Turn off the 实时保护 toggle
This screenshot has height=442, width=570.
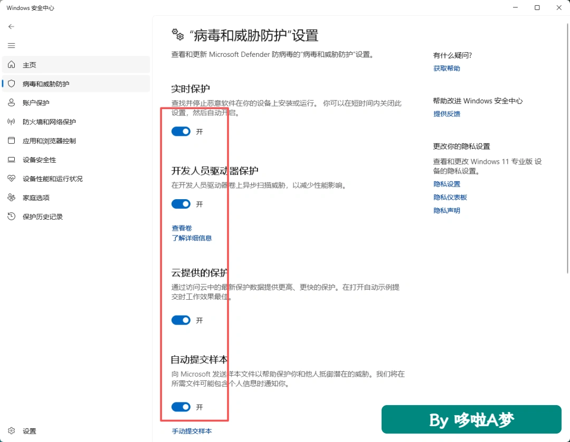click(181, 131)
